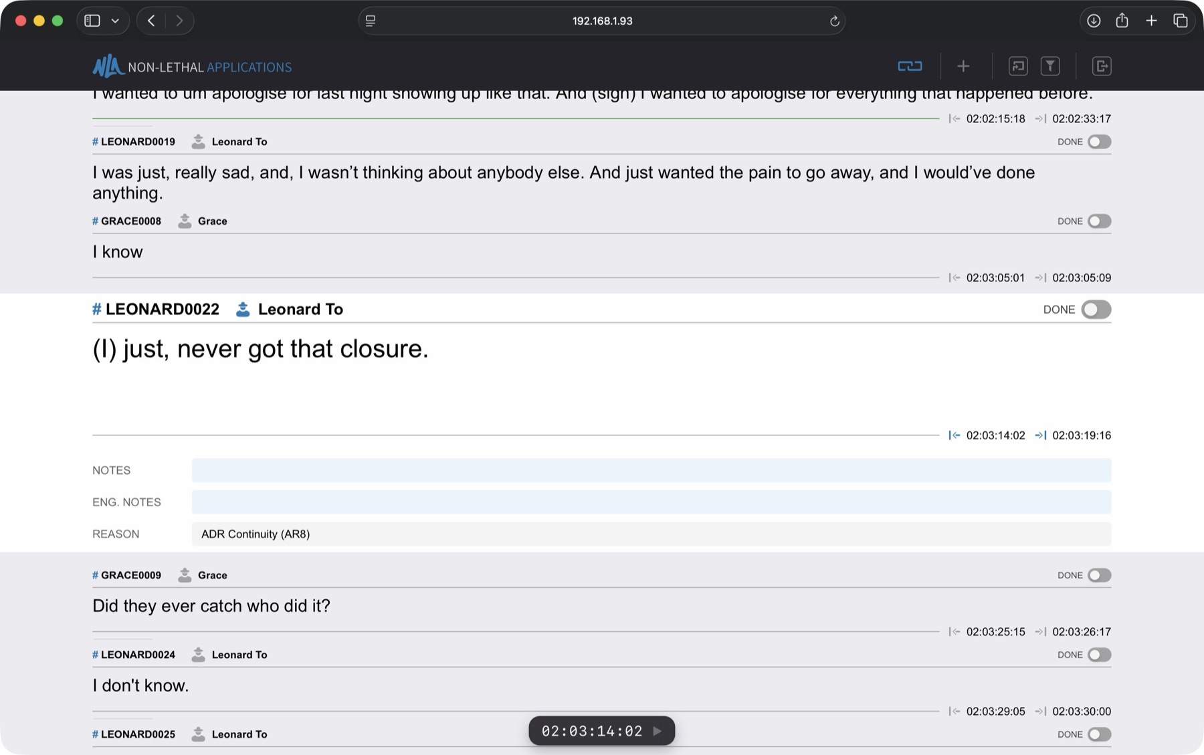Click the timecode 02:03:26:17
Viewport: 1204px width, 755px height.
1082,631
